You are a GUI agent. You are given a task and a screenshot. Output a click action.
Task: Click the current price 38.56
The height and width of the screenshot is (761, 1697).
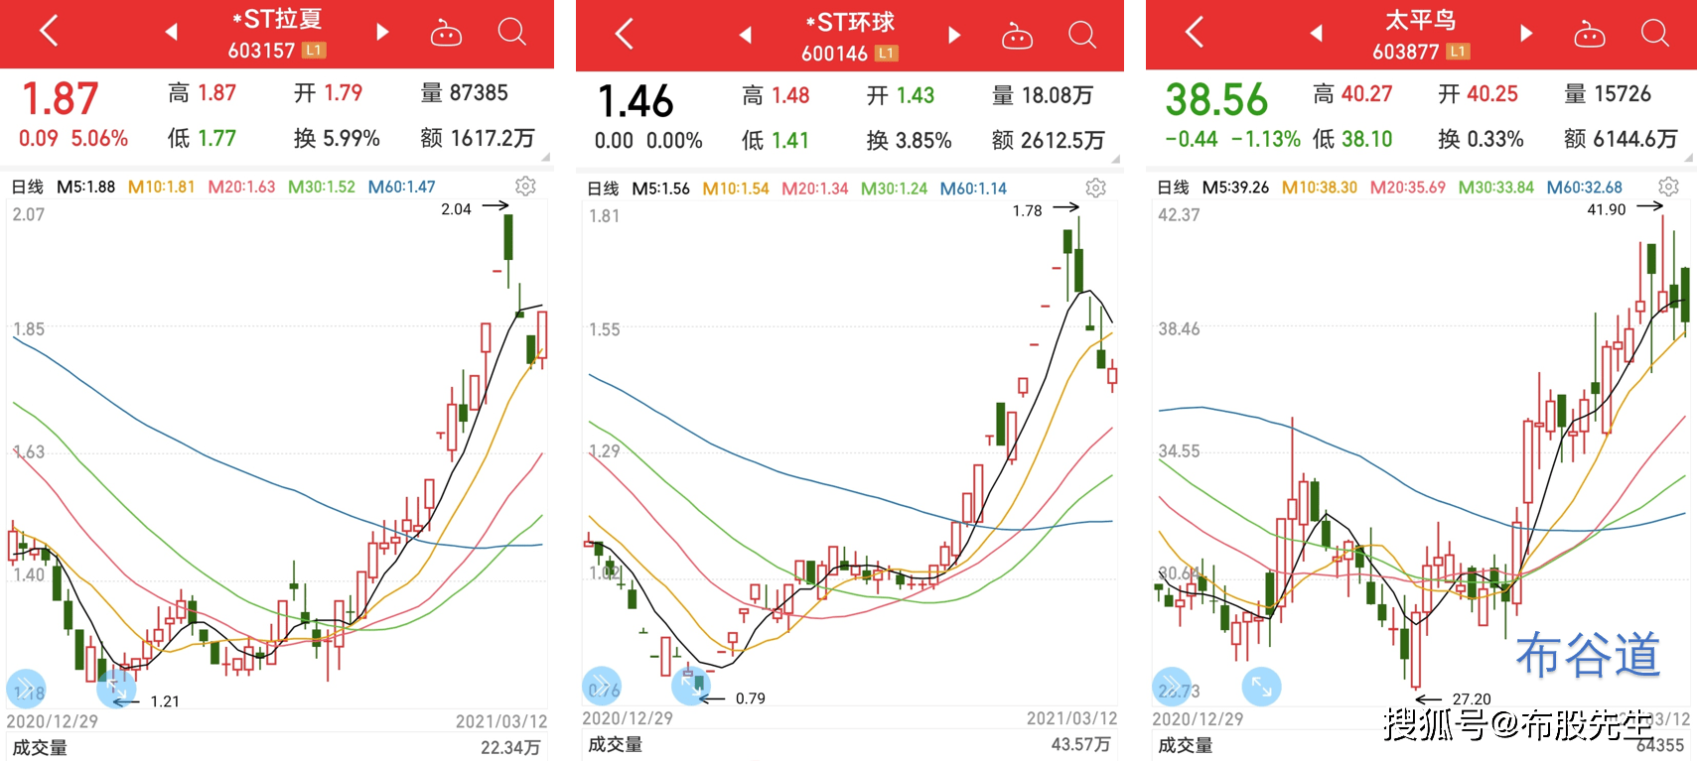1216,100
